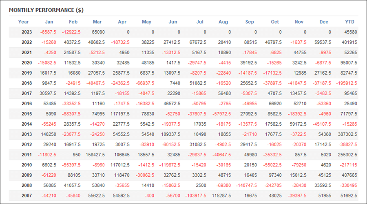Click the Mar column header
The image size is (367, 204).
coord(97,22)
